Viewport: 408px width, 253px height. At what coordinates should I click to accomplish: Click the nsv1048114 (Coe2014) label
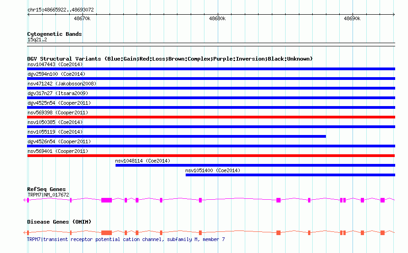pos(143,161)
